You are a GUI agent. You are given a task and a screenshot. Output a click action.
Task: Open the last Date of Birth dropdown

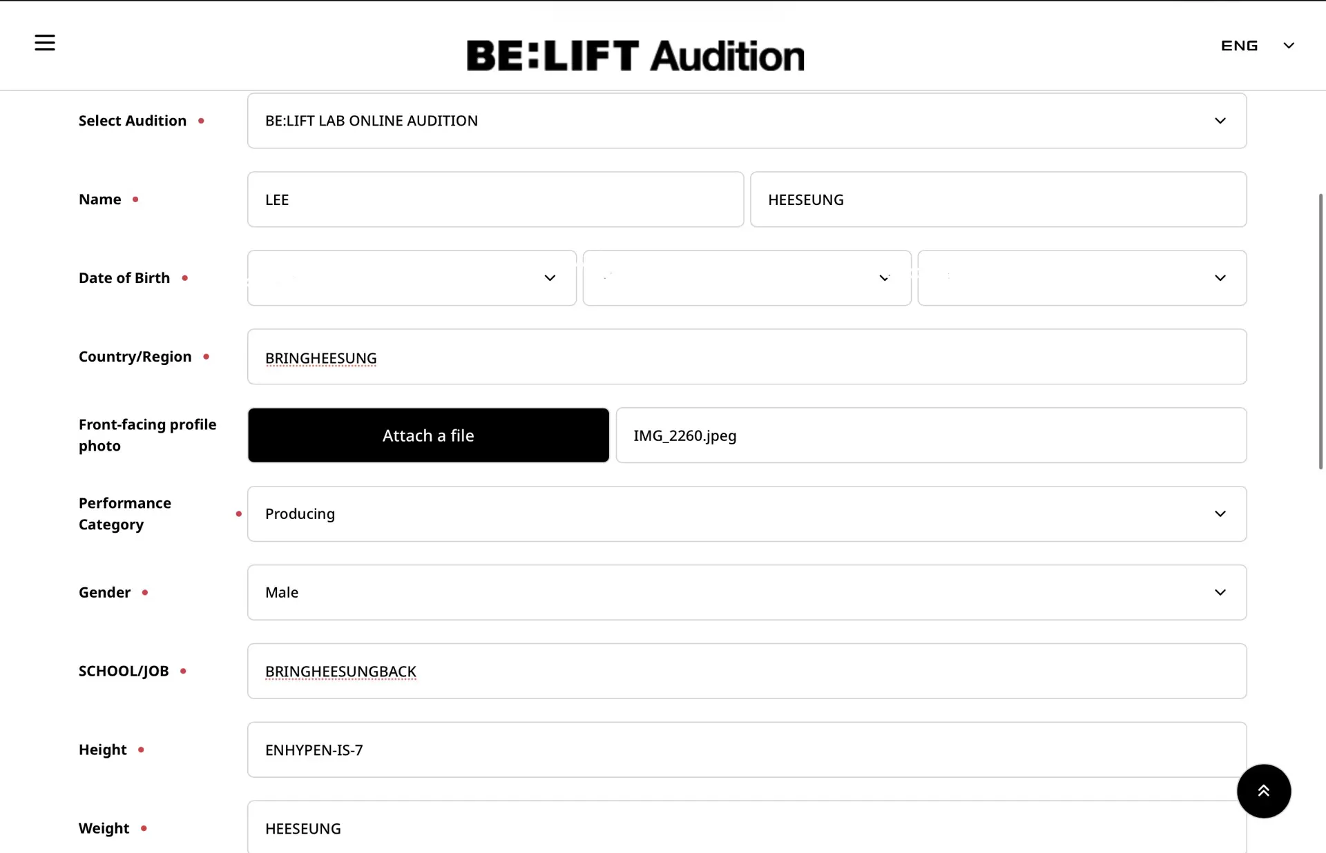[1082, 278]
